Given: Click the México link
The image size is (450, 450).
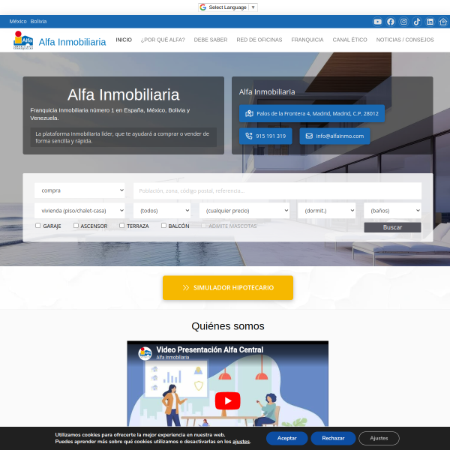Looking at the screenshot, I should (18, 22).
